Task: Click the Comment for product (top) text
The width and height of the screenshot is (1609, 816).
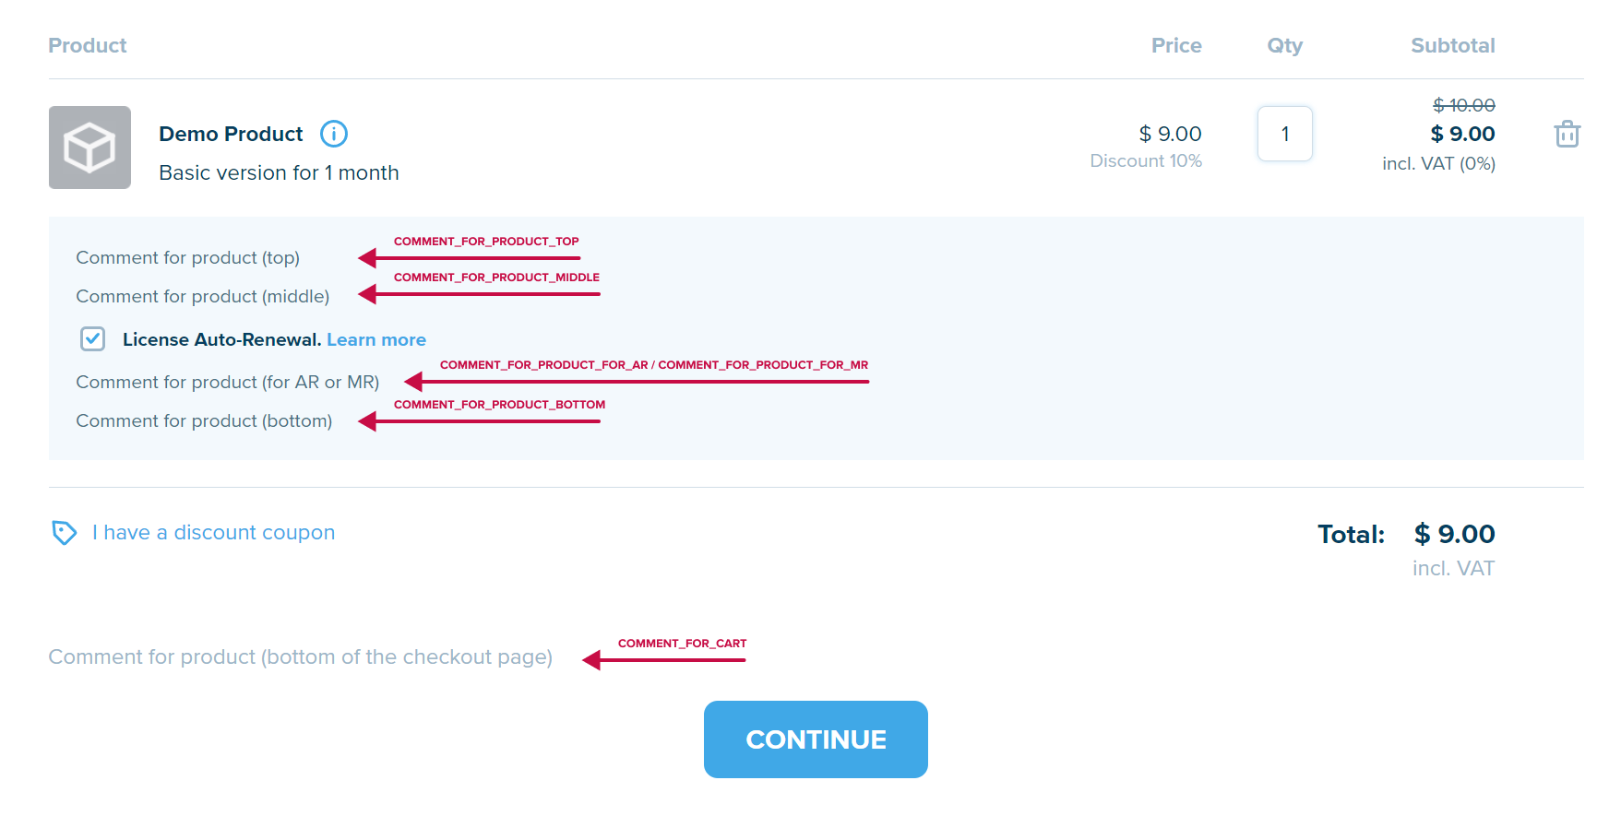Action: pos(188,257)
